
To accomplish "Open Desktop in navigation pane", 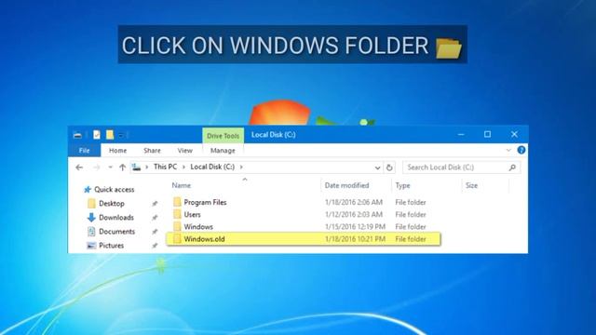I will [x=112, y=203].
